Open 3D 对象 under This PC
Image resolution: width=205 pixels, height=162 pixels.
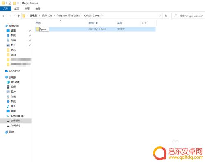(15, 82)
